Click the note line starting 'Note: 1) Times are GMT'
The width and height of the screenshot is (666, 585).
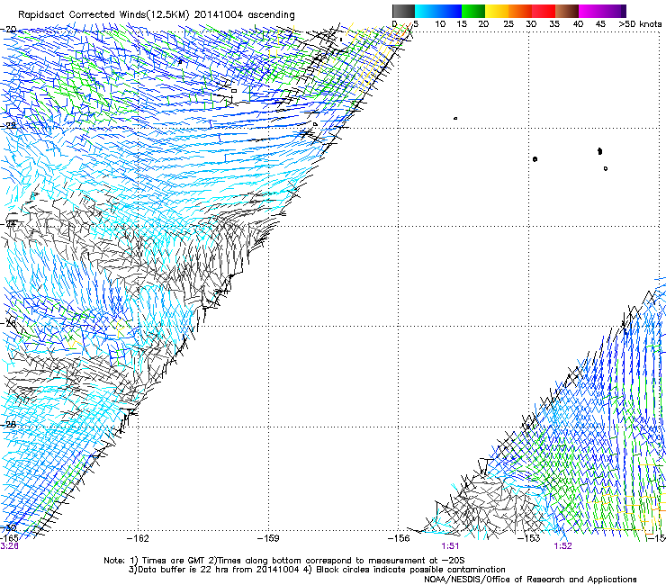coord(284,561)
